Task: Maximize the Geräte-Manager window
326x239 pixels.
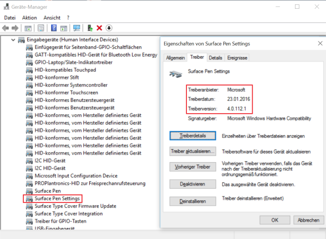Action: pos(297,7)
